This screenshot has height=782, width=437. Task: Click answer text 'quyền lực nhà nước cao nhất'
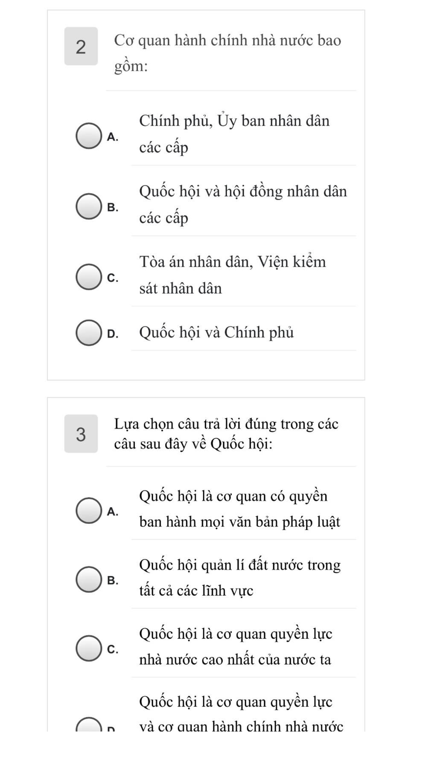pyautogui.click(x=235, y=647)
